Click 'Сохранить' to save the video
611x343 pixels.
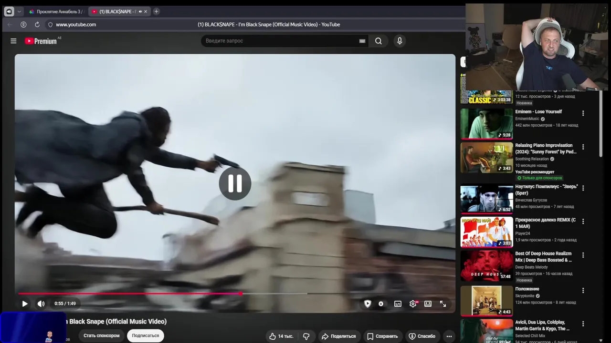[382, 336]
